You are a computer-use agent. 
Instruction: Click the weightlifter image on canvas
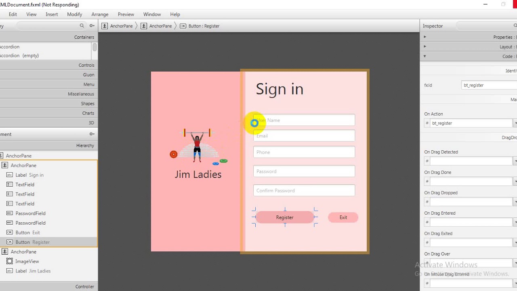(x=198, y=146)
